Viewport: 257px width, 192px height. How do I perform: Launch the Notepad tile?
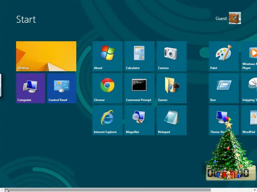click(x=172, y=120)
